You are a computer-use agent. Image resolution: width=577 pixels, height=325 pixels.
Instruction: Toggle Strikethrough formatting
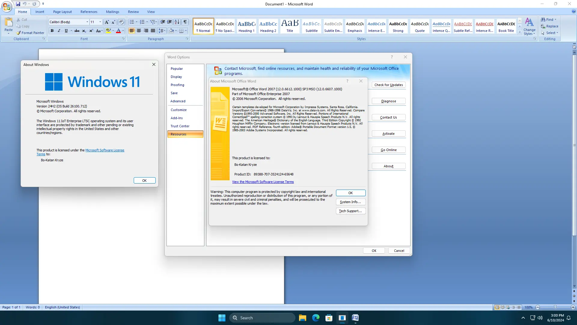77,31
